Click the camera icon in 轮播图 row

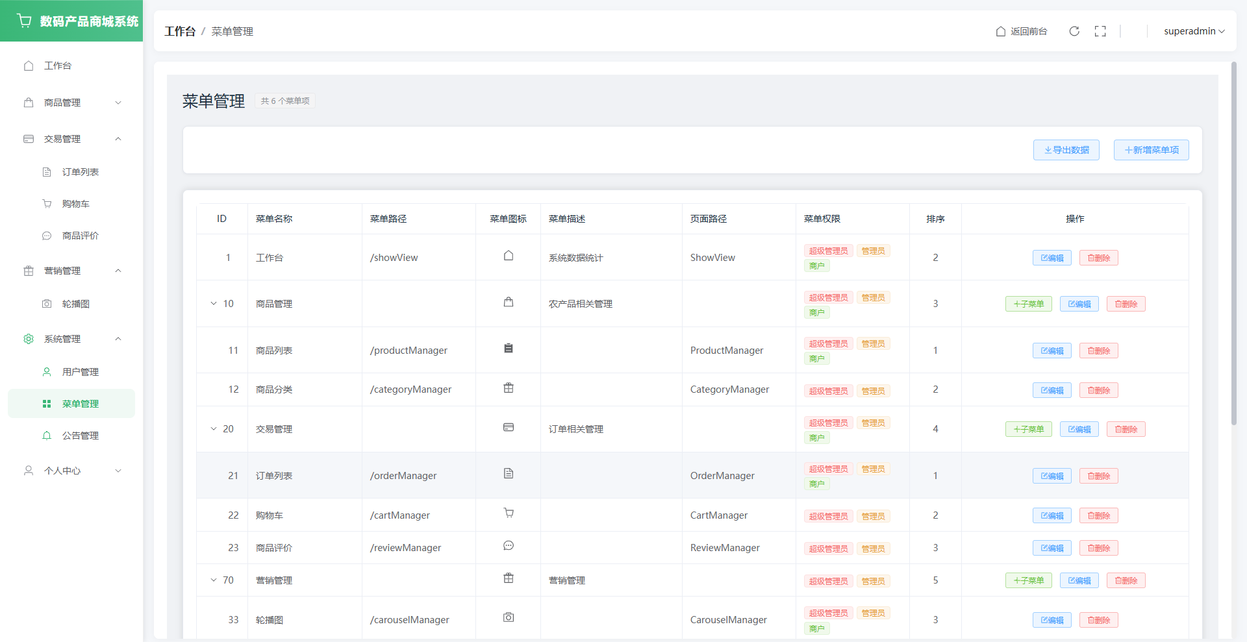click(509, 617)
